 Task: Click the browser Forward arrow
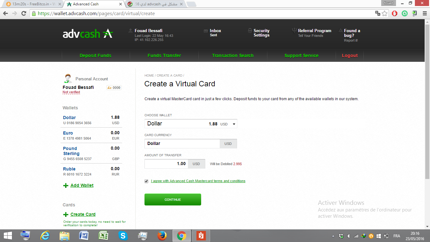tap(14, 14)
